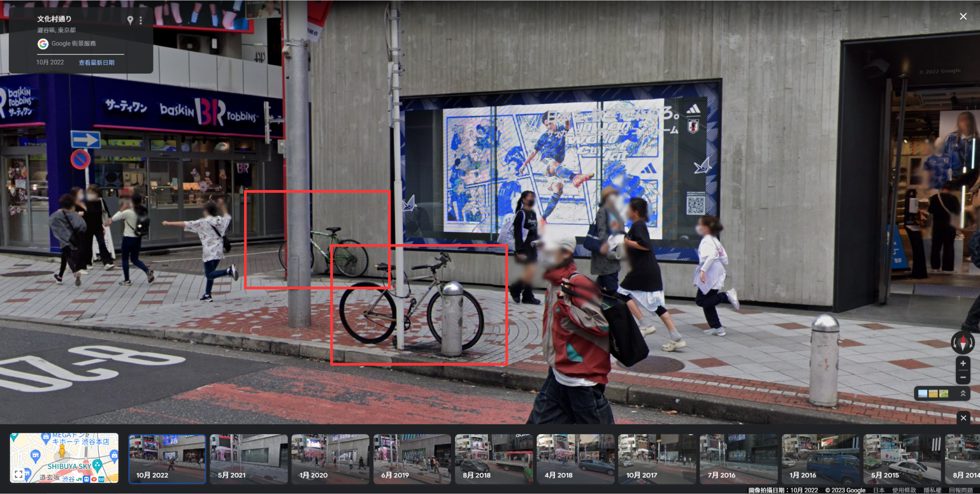Click the SHIBUYA SKY label on minimap

[69, 467]
